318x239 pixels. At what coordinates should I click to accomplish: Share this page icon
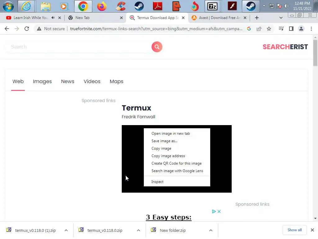(259, 29)
